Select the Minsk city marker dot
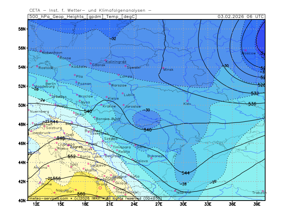 [x=163, y=68]
